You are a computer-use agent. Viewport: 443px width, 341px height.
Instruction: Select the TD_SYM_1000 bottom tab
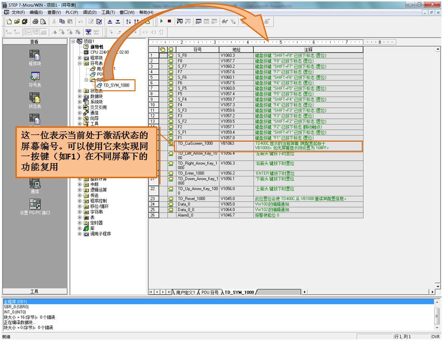(x=239, y=292)
